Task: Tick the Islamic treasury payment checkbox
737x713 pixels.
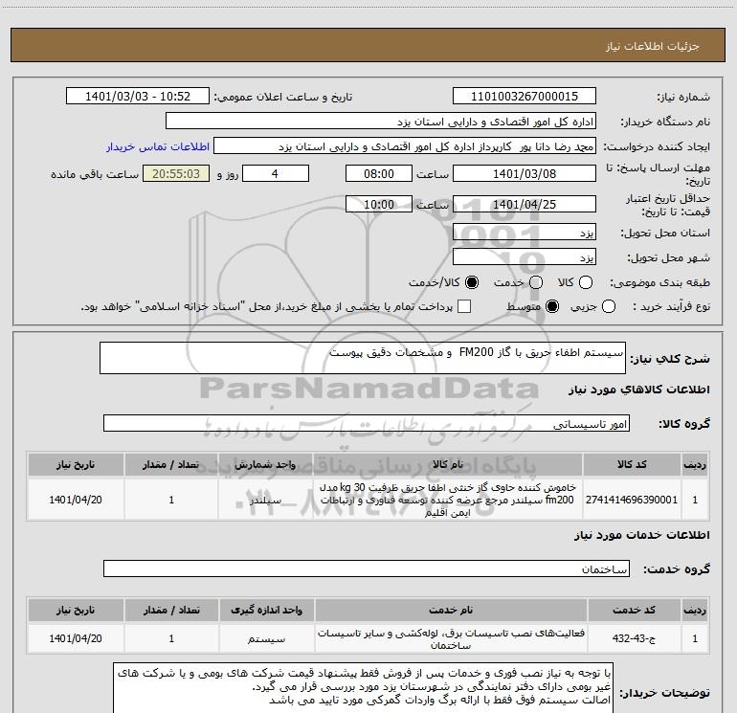Action: 464,306
